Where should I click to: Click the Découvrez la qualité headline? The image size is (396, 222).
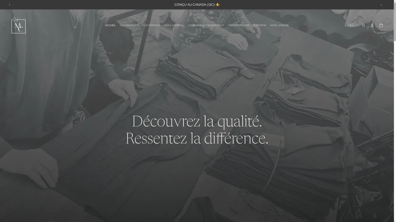[x=197, y=121]
